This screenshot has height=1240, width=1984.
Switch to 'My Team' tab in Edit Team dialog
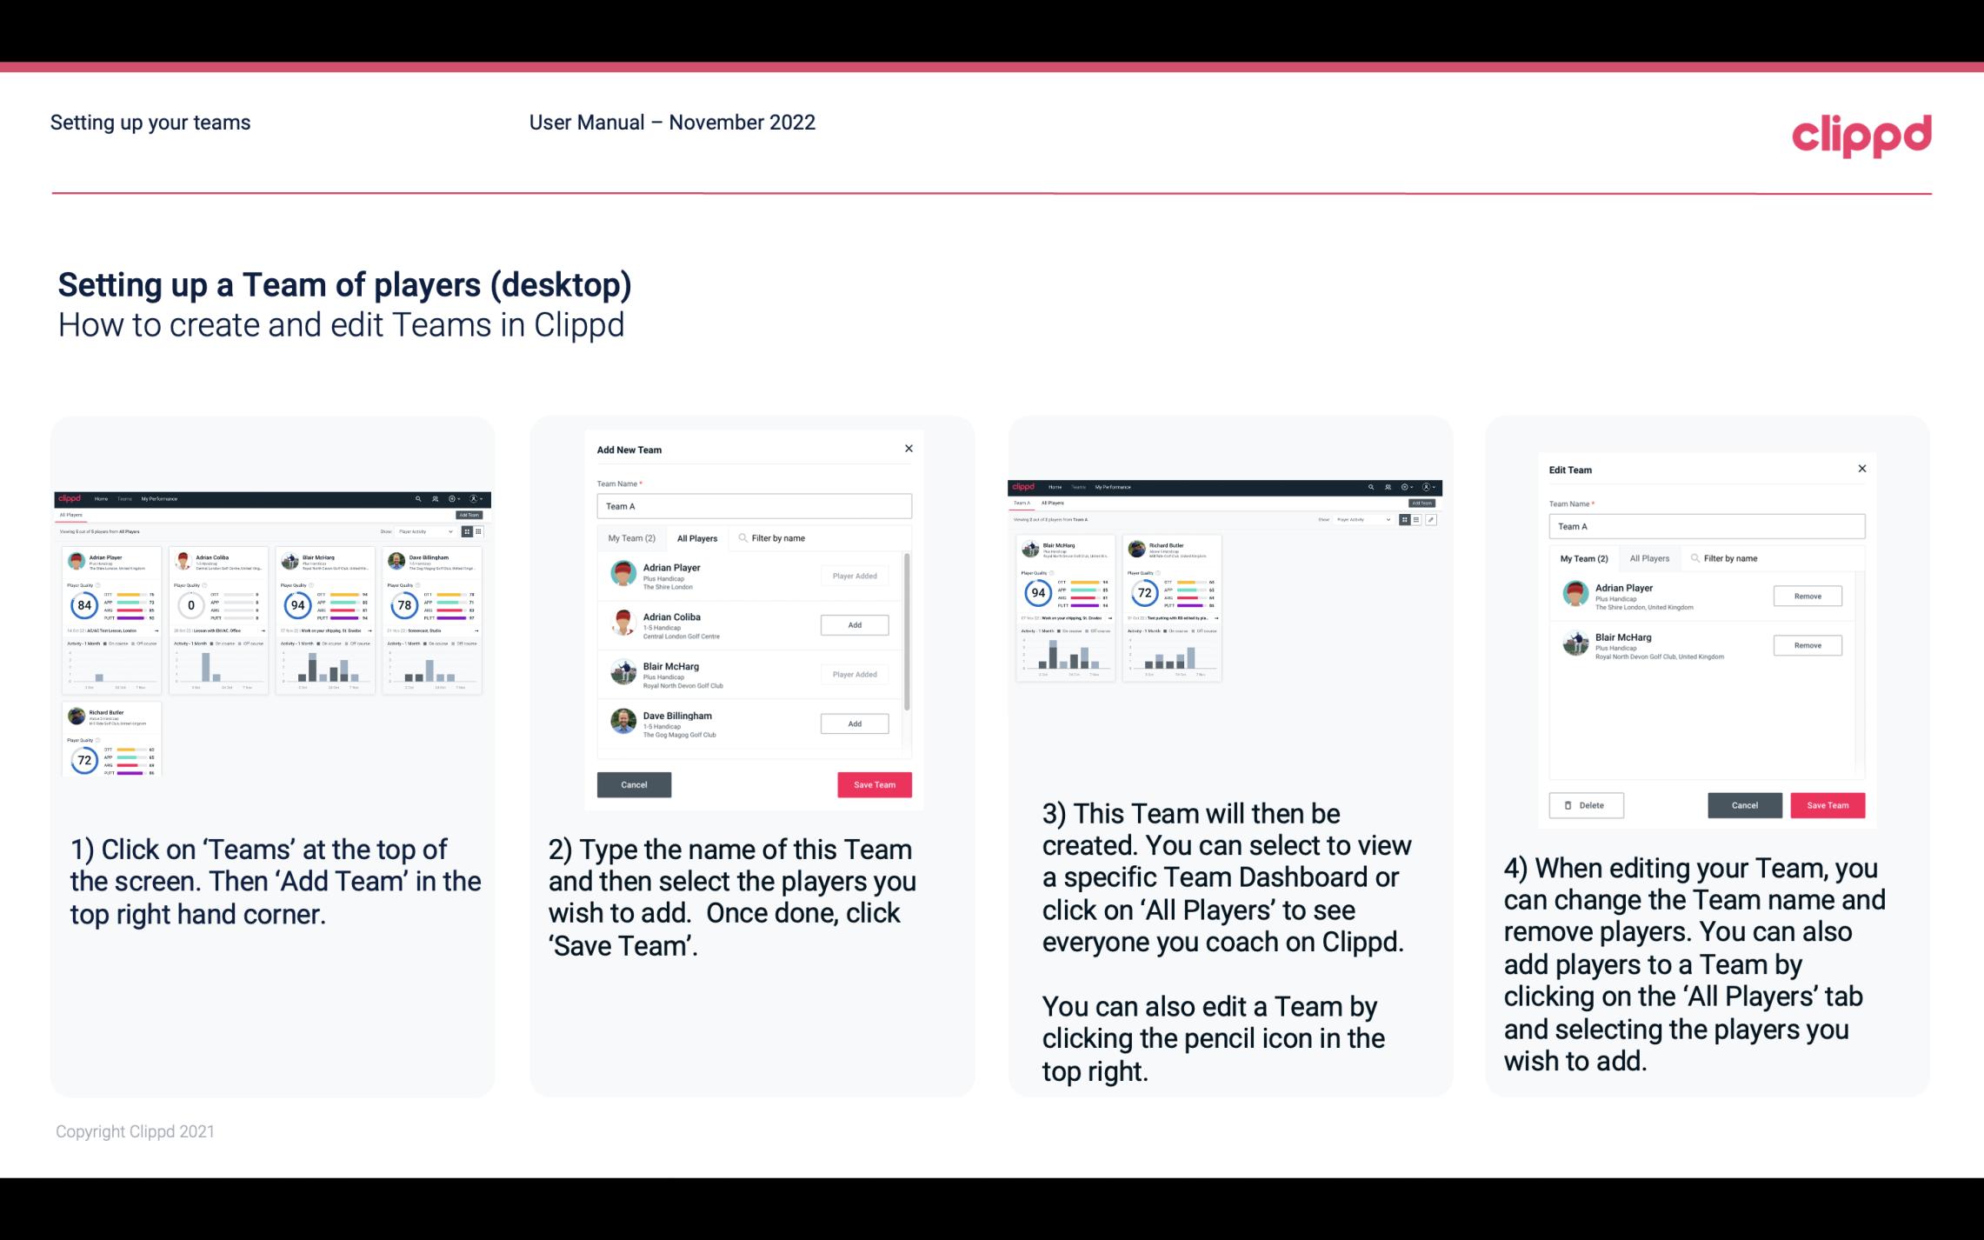click(1582, 558)
